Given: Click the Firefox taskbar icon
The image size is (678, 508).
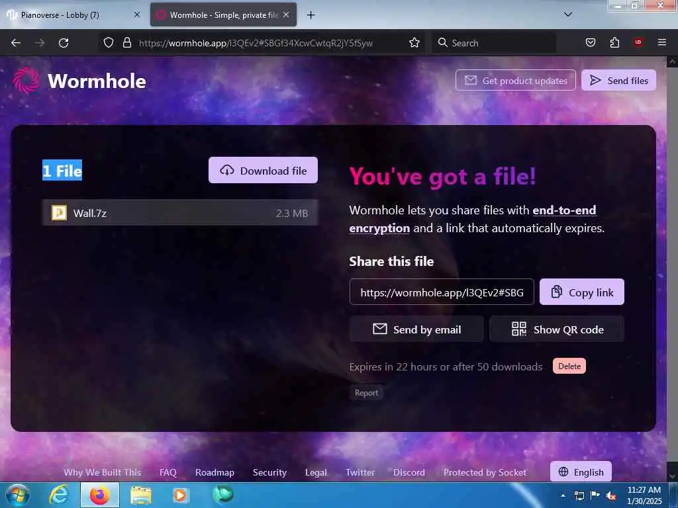Looking at the screenshot, I should pyautogui.click(x=100, y=495).
